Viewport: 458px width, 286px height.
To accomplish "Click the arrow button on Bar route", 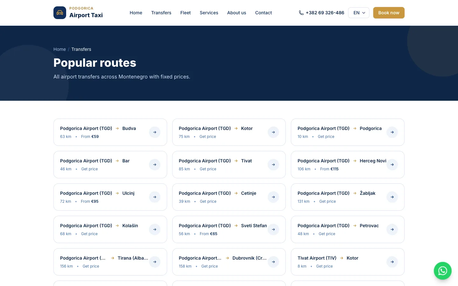I will pos(155,165).
